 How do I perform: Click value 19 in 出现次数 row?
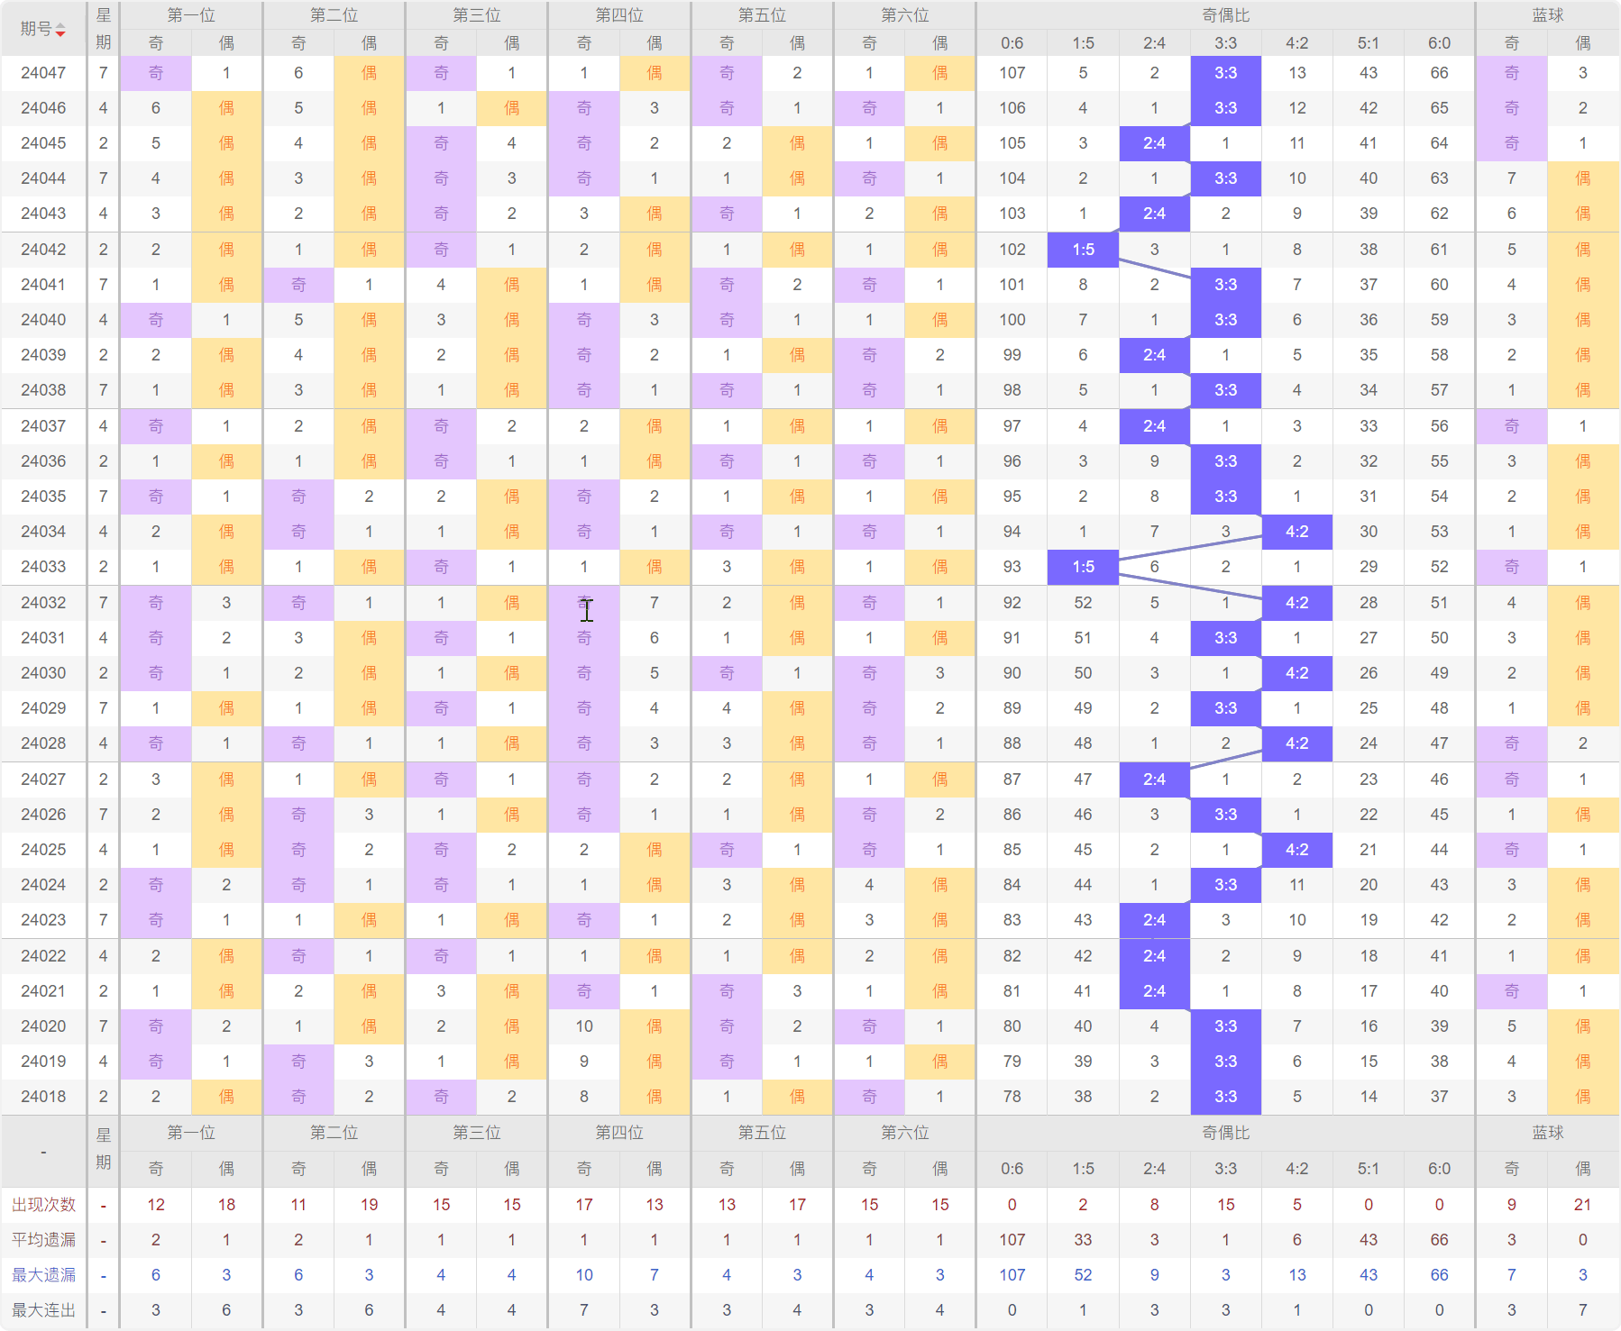(369, 1205)
